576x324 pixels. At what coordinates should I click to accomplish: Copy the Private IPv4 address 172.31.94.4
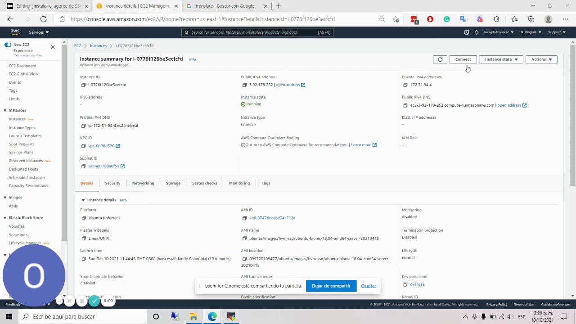[405, 85]
